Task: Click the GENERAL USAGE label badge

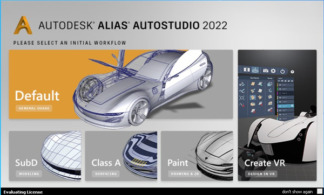Action: 34,108
